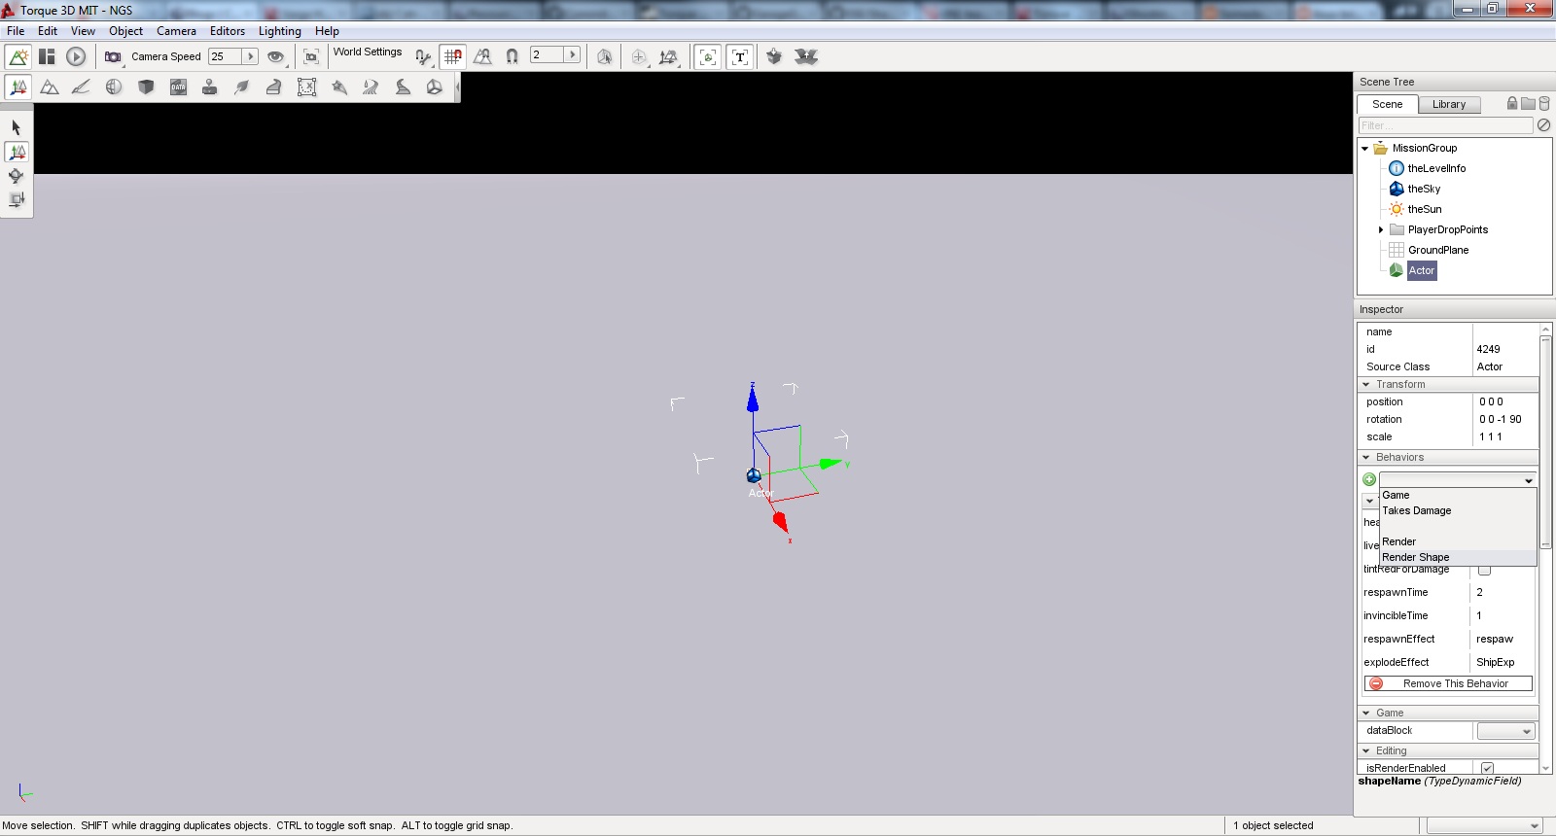
Task: Toggle the grid snapping icon
Action: point(452,57)
